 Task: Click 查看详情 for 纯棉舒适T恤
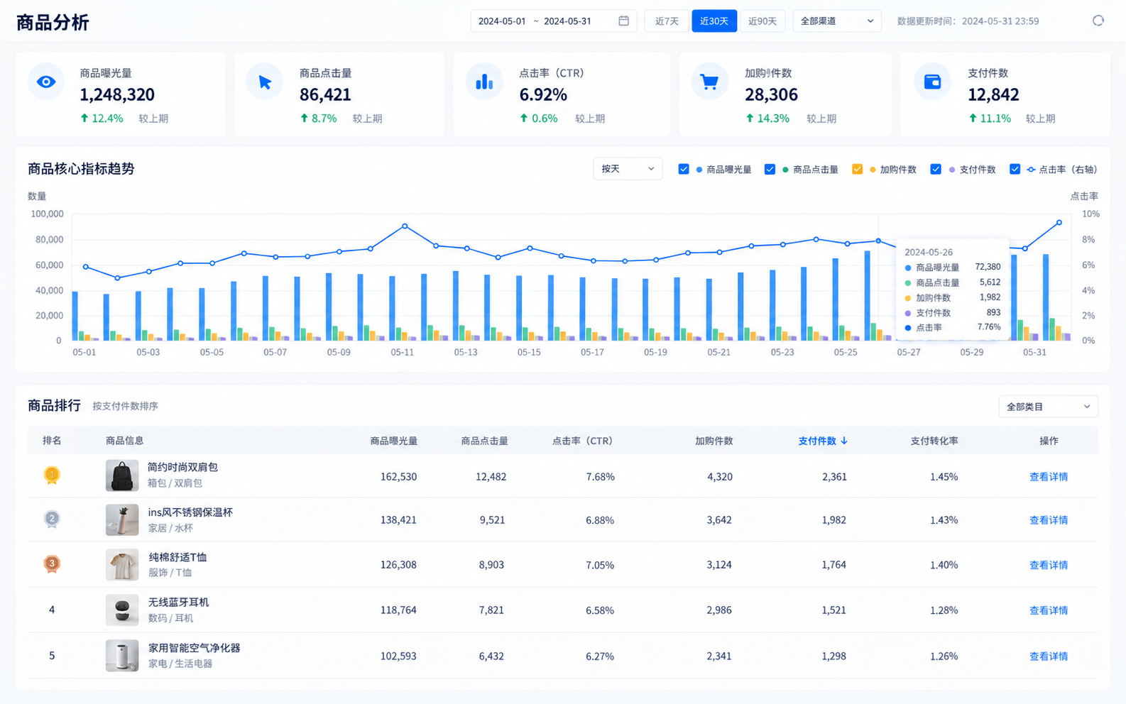[1049, 565]
